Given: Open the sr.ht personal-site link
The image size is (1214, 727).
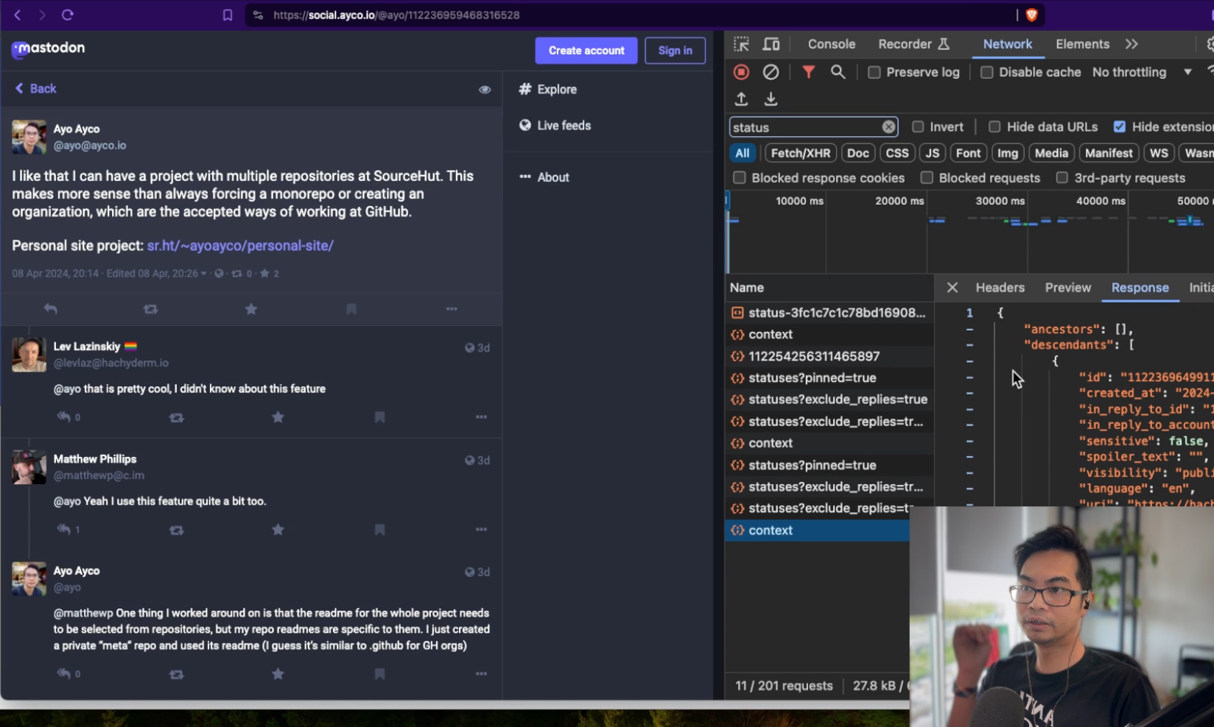Looking at the screenshot, I should point(240,246).
